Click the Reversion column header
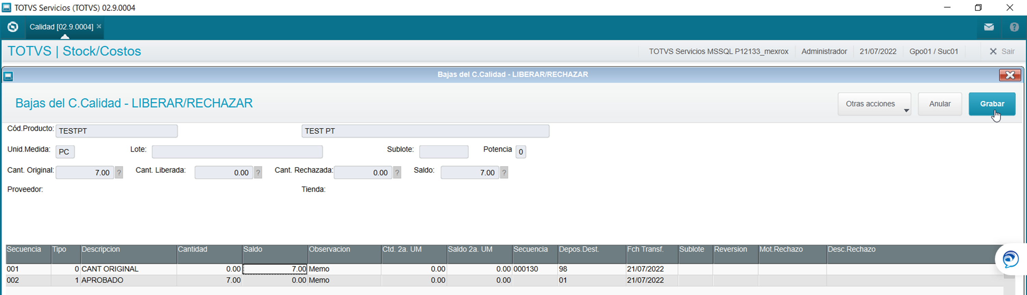This screenshot has width=1027, height=295. (x=736, y=254)
